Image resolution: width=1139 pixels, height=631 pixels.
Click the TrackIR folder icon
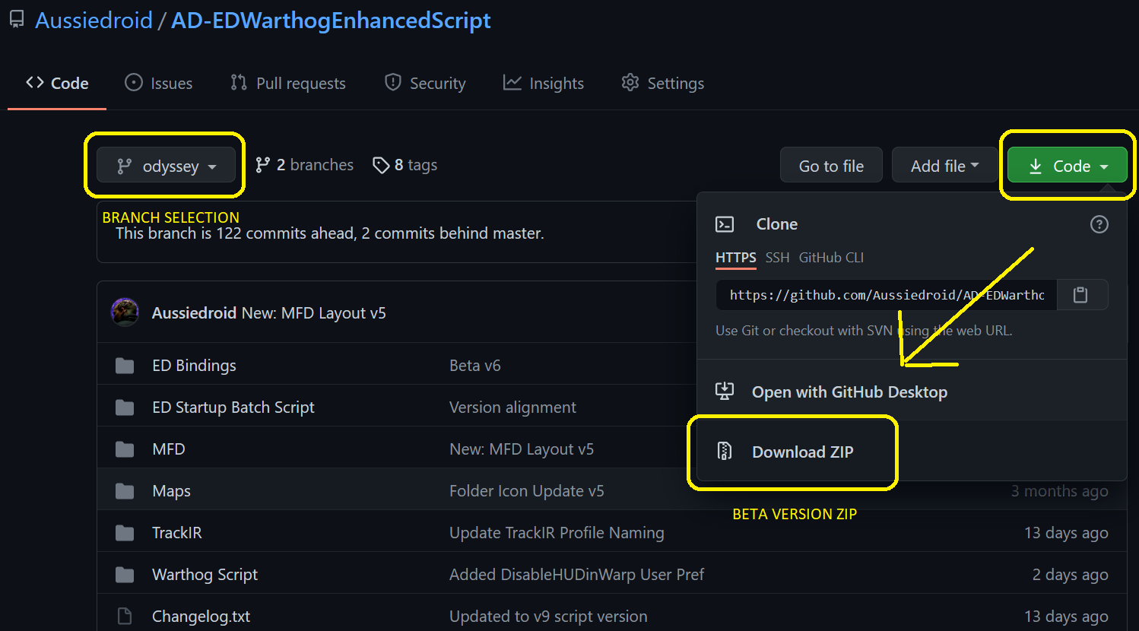[125, 534]
